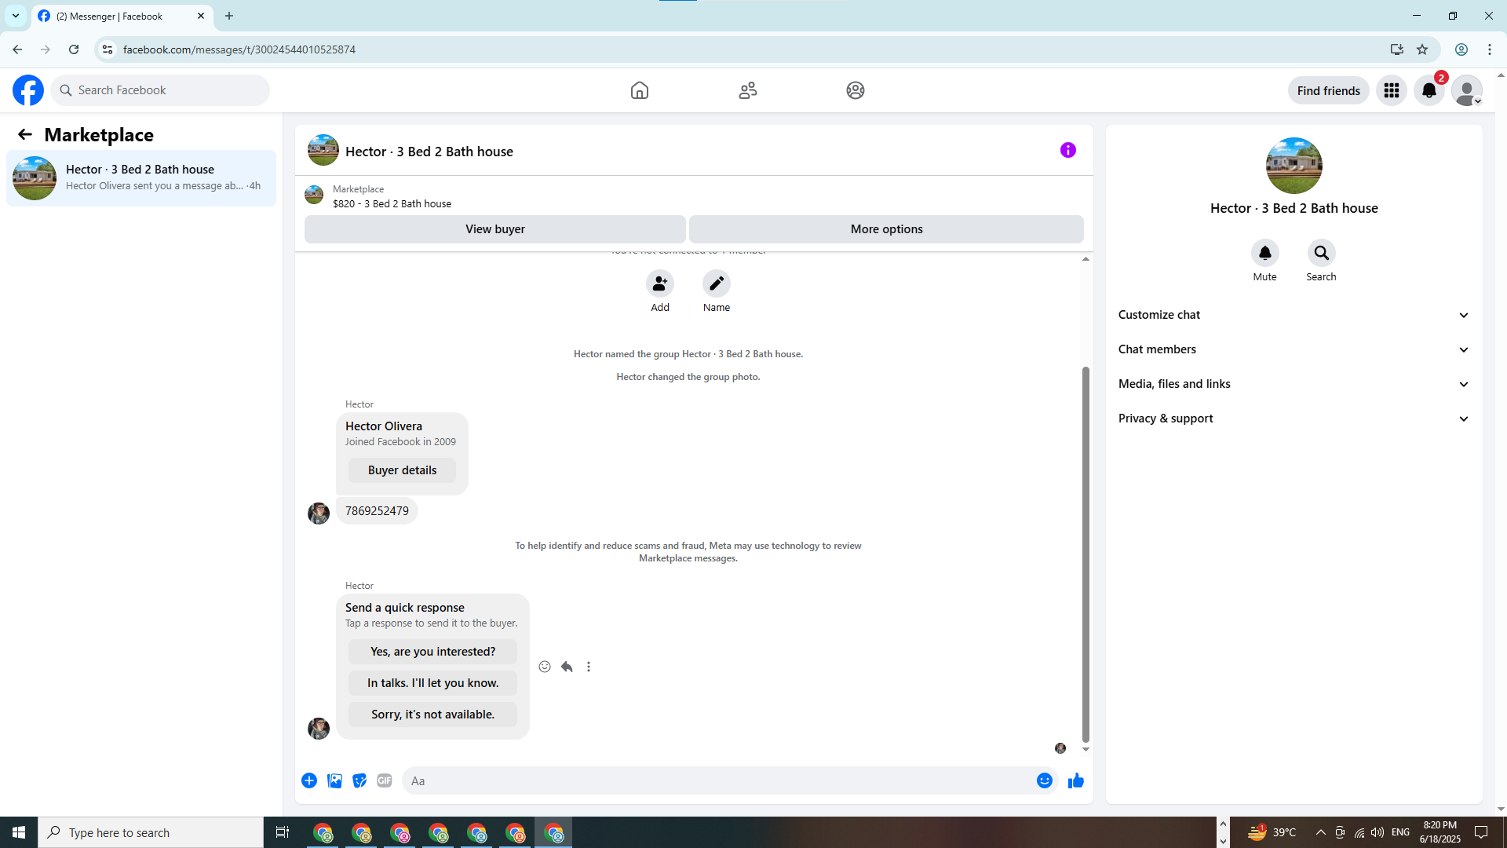View site information icon in address bar
This screenshot has height=848, width=1507.
(x=108, y=49)
